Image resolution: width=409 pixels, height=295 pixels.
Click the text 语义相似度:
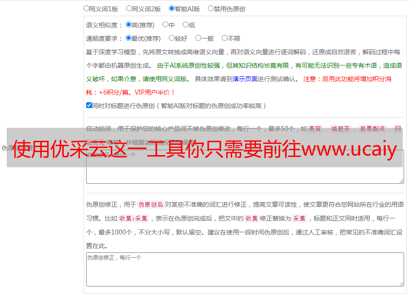[104, 25]
